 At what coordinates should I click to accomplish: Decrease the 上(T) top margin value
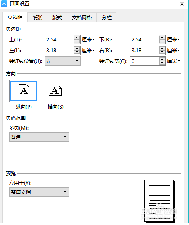click(x=77, y=41)
